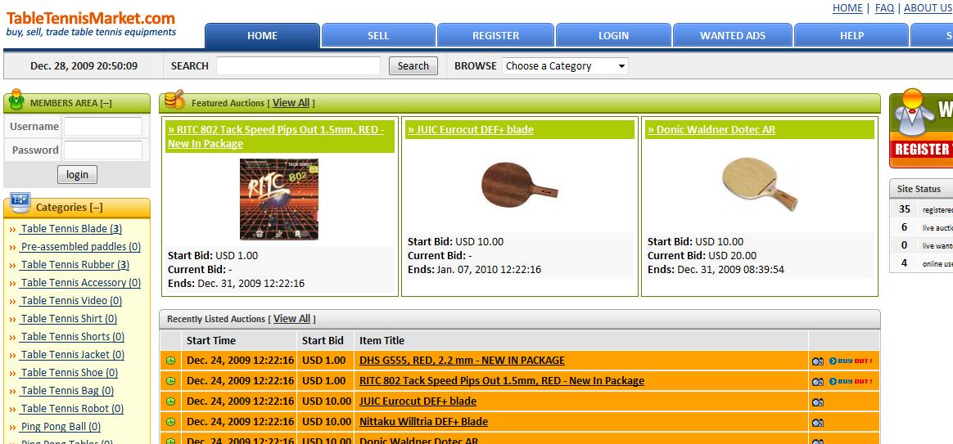Click the Categories monitor icon

click(x=20, y=203)
